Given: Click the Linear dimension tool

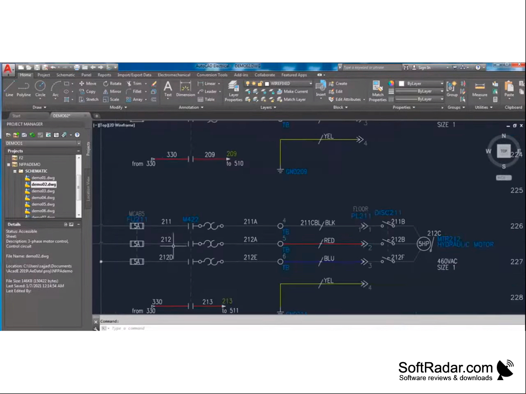Looking at the screenshot, I should tap(207, 84).
